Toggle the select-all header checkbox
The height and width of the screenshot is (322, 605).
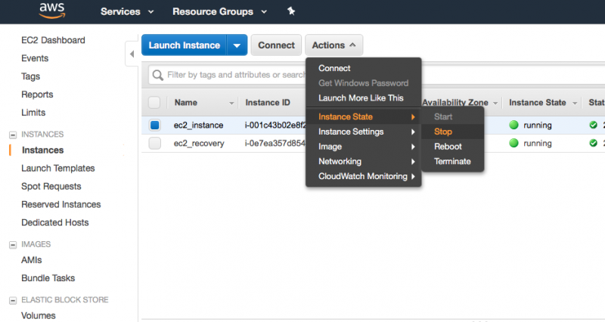[155, 103]
